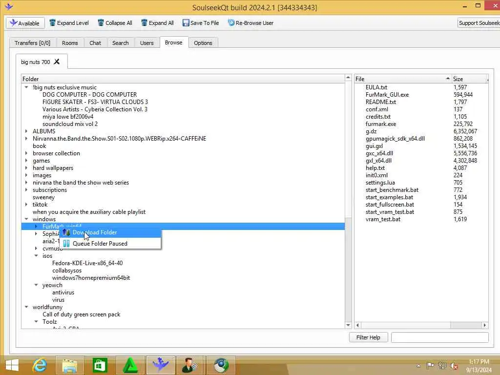500x375 pixels.
Task: Collapse the worldfunny folder
Action: (26, 307)
